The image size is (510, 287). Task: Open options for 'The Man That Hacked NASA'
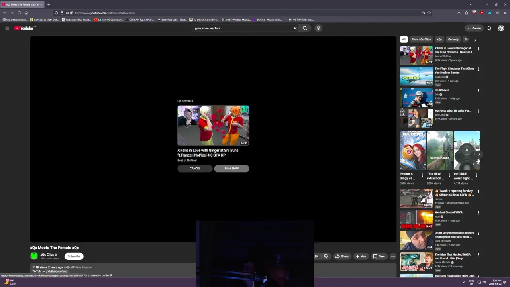coord(478,255)
